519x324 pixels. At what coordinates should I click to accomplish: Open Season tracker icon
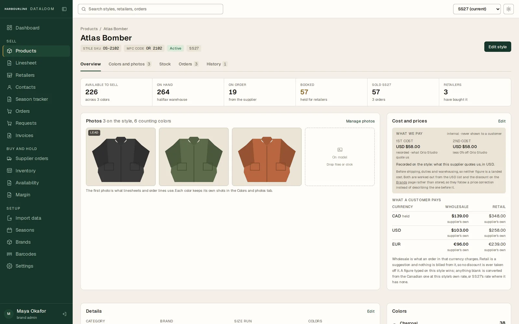9,99
